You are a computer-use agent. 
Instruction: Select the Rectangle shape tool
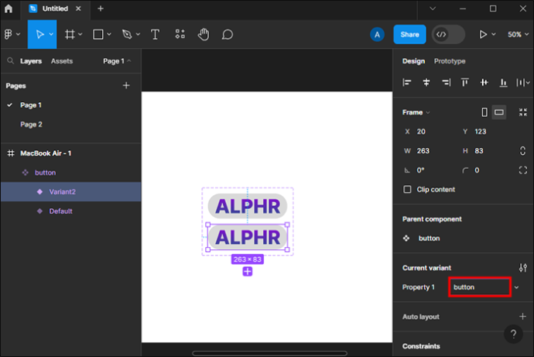pos(98,34)
